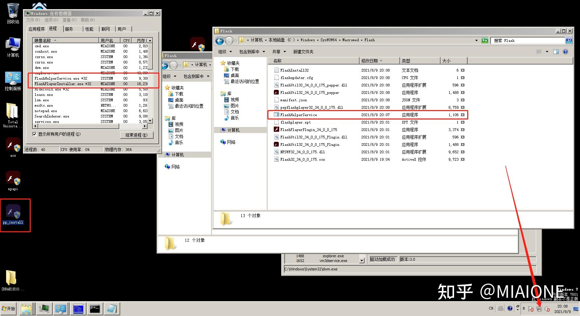Viewport: 580px width, 316px height.
Task: Select FlashHelperService.exe *32 process row
Action: point(90,78)
